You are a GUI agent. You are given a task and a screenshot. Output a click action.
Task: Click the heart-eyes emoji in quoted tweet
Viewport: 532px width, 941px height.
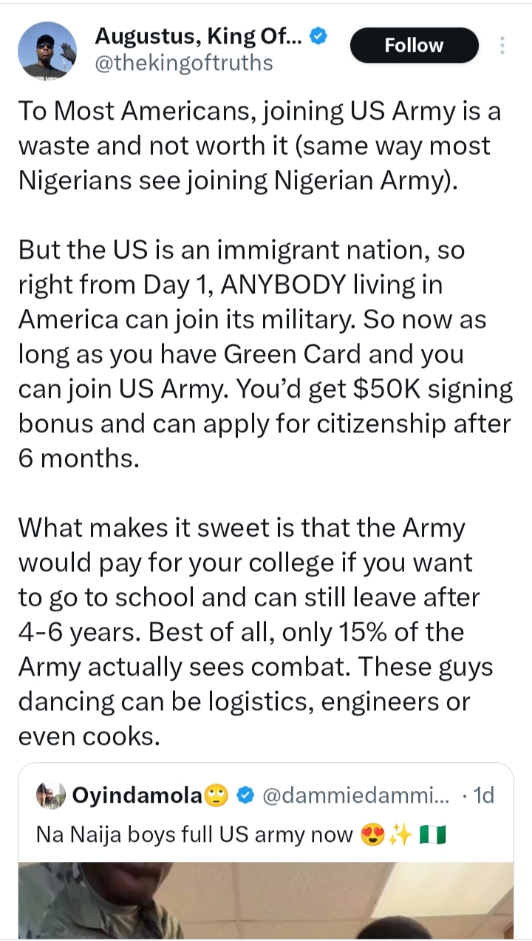372,836
